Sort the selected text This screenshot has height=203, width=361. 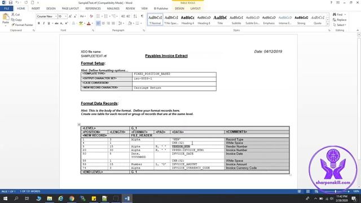(x=135, y=16)
